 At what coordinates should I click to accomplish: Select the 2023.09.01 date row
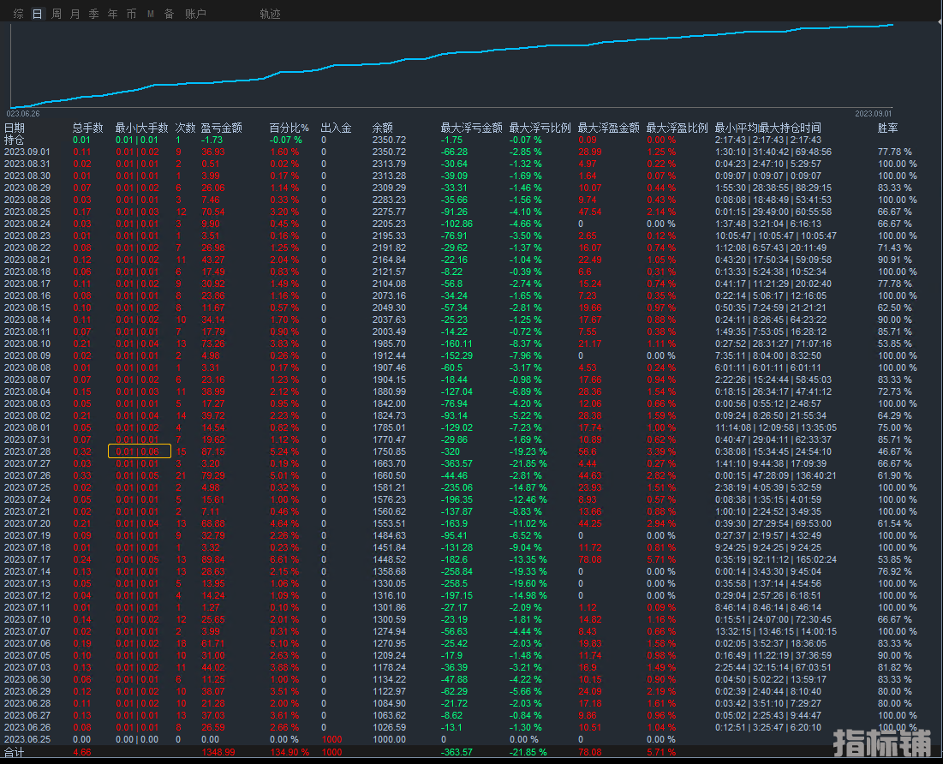click(x=27, y=152)
